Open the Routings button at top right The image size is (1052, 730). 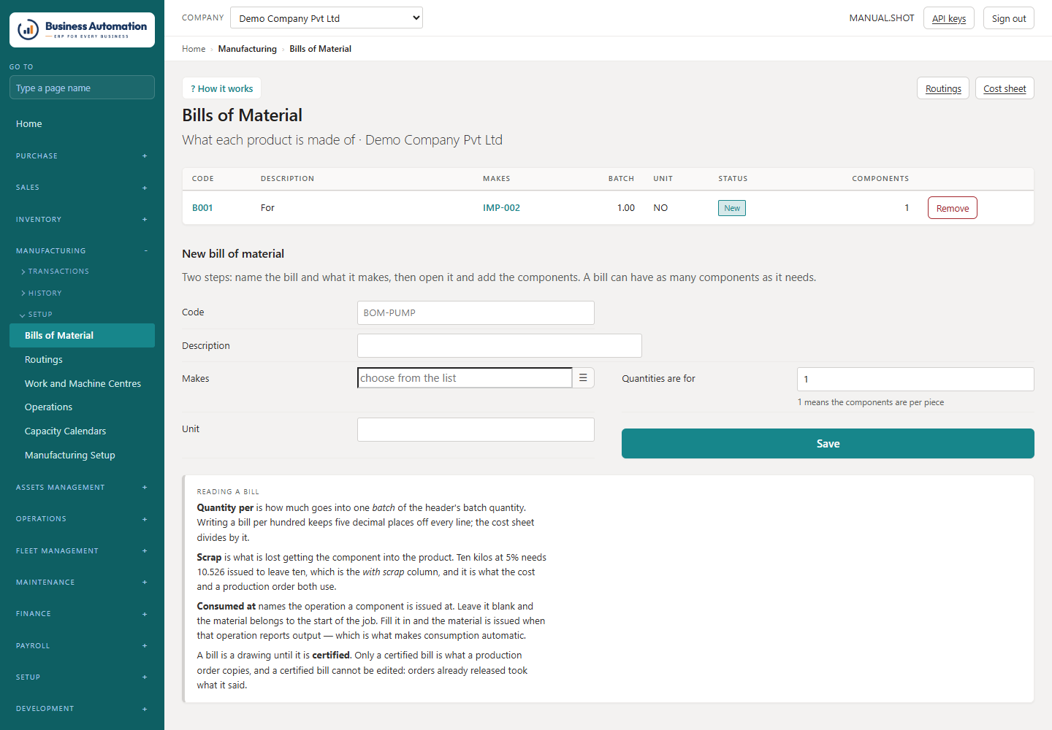coord(943,88)
